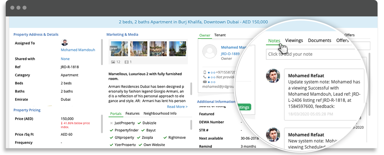This screenshot has height=155, width=384.
Task: Open the first property photo thumbnail
Action: click(x=119, y=49)
